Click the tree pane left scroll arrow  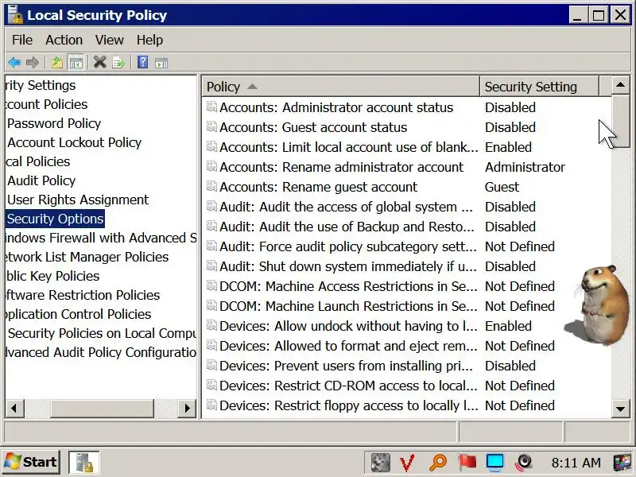pos(15,408)
